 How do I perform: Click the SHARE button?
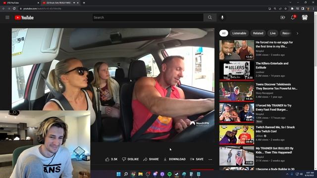tap(151, 159)
